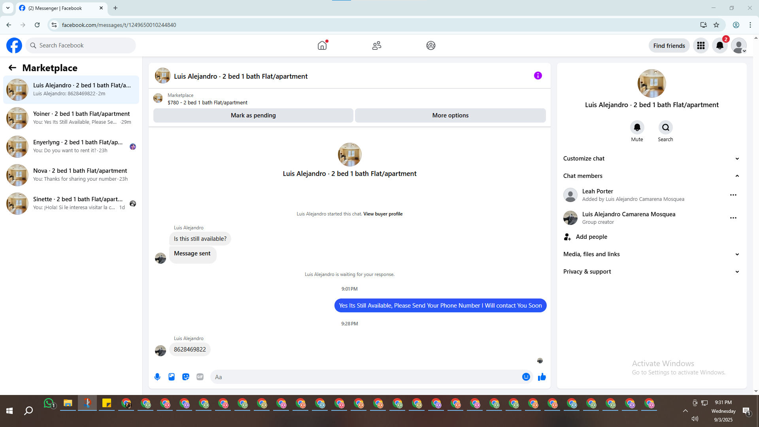The image size is (759, 427).
Task: Open the notifications bell
Action: pyautogui.click(x=720, y=45)
